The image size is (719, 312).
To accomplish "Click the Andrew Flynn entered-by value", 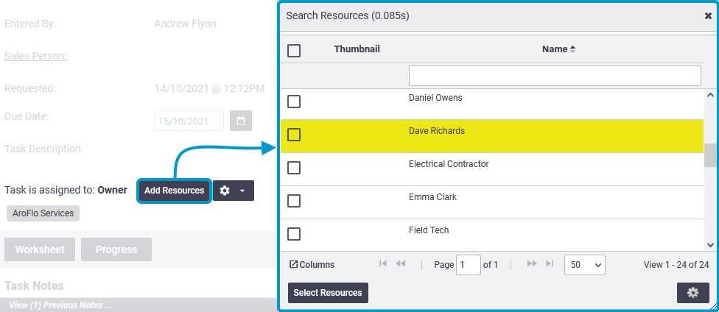I will click(185, 24).
